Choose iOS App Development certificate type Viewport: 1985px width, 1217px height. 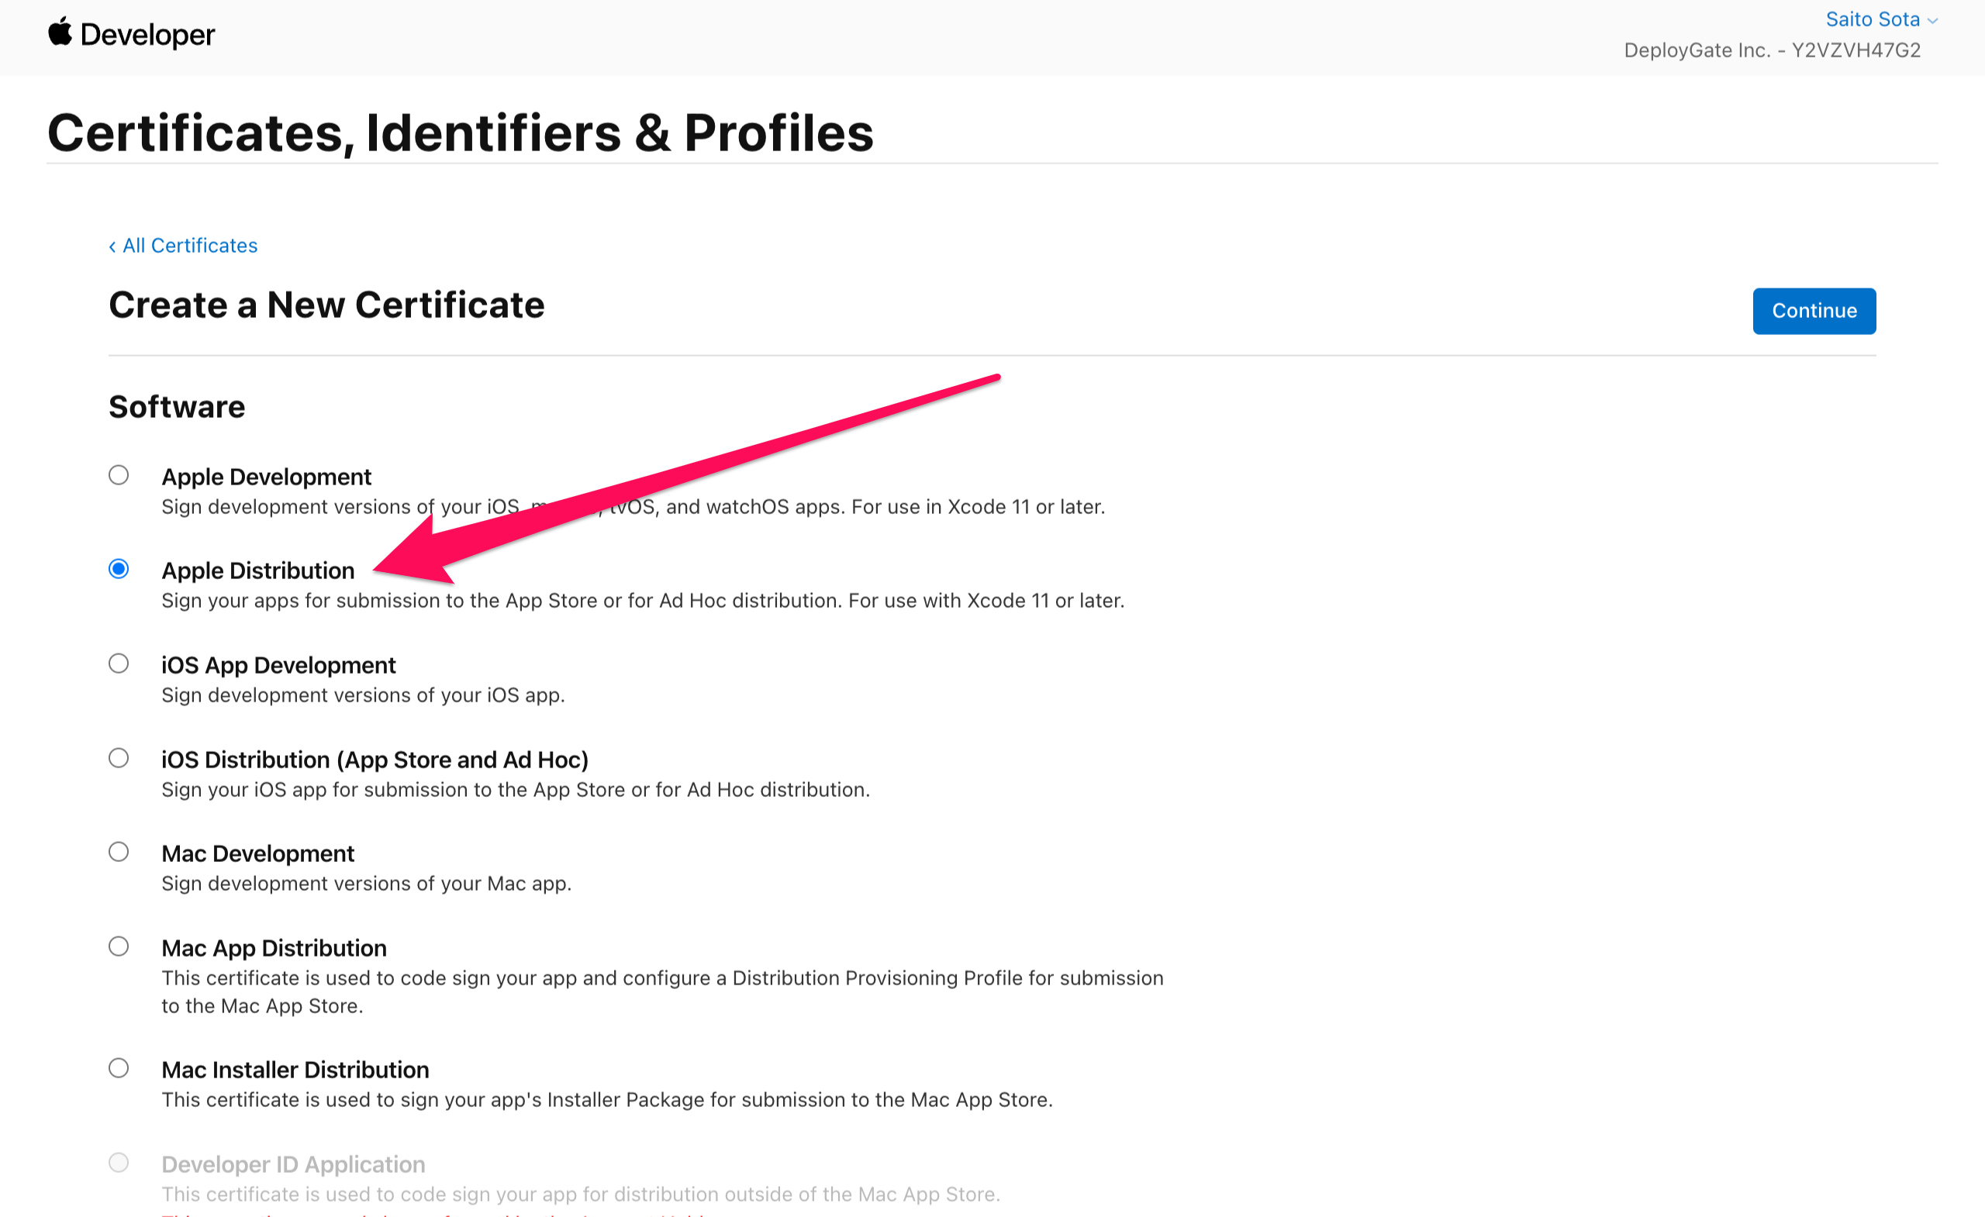(x=119, y=663)
